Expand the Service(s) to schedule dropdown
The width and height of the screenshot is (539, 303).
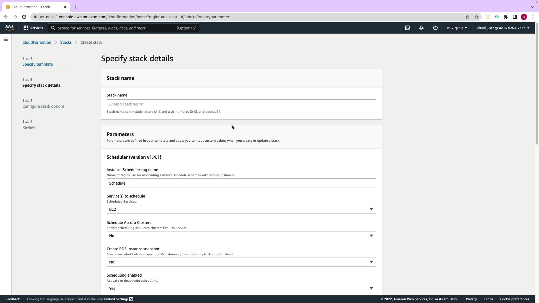(241, 209)
